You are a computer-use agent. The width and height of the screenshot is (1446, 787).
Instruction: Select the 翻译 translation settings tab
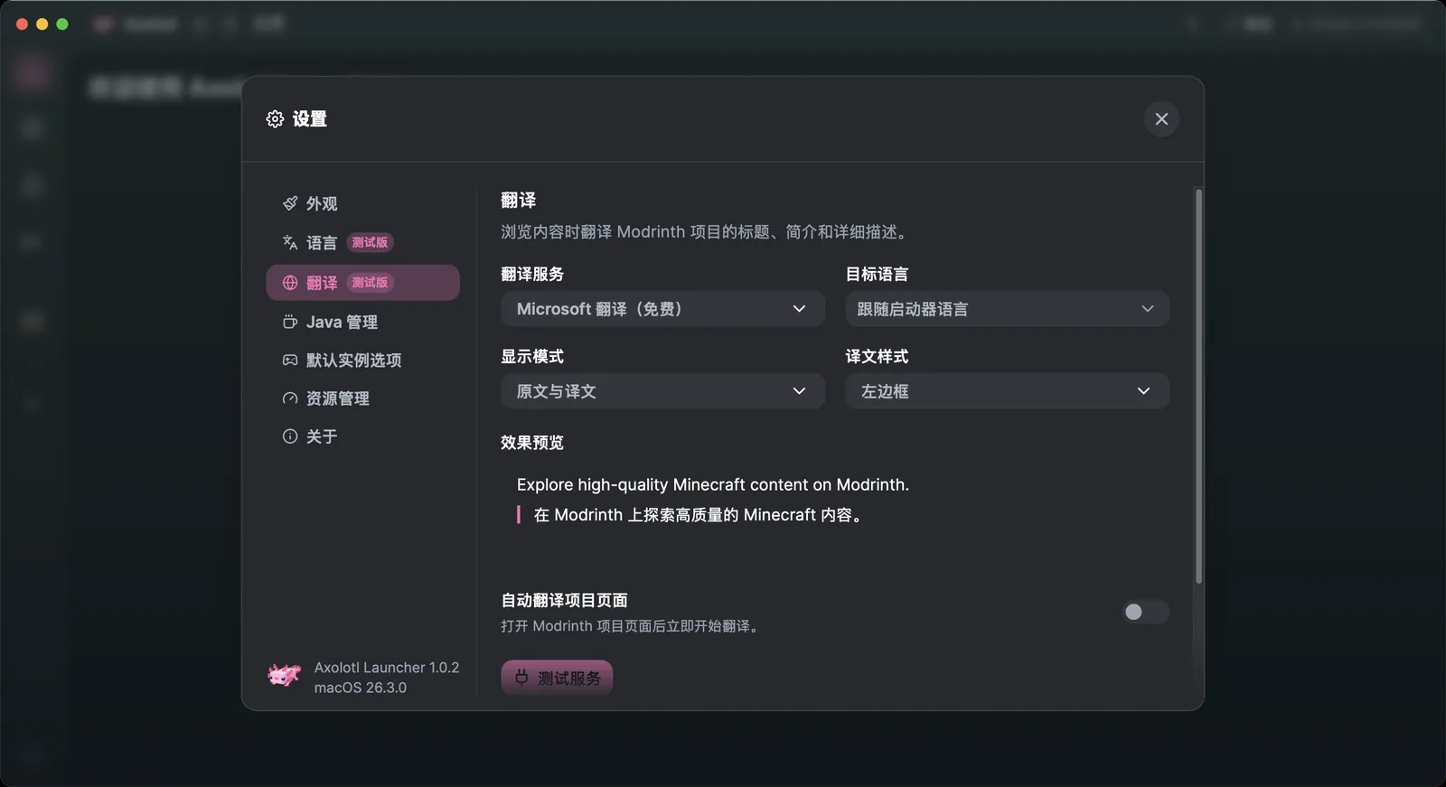click(x=362, y=283)
